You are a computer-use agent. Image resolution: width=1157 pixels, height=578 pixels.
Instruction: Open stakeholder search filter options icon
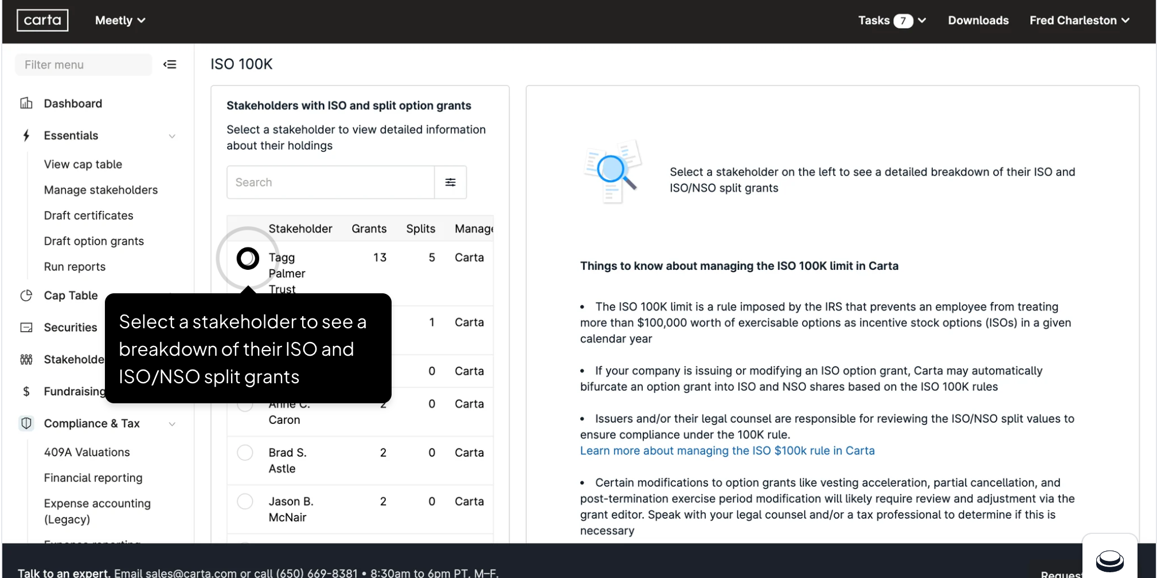click(451, 182)
